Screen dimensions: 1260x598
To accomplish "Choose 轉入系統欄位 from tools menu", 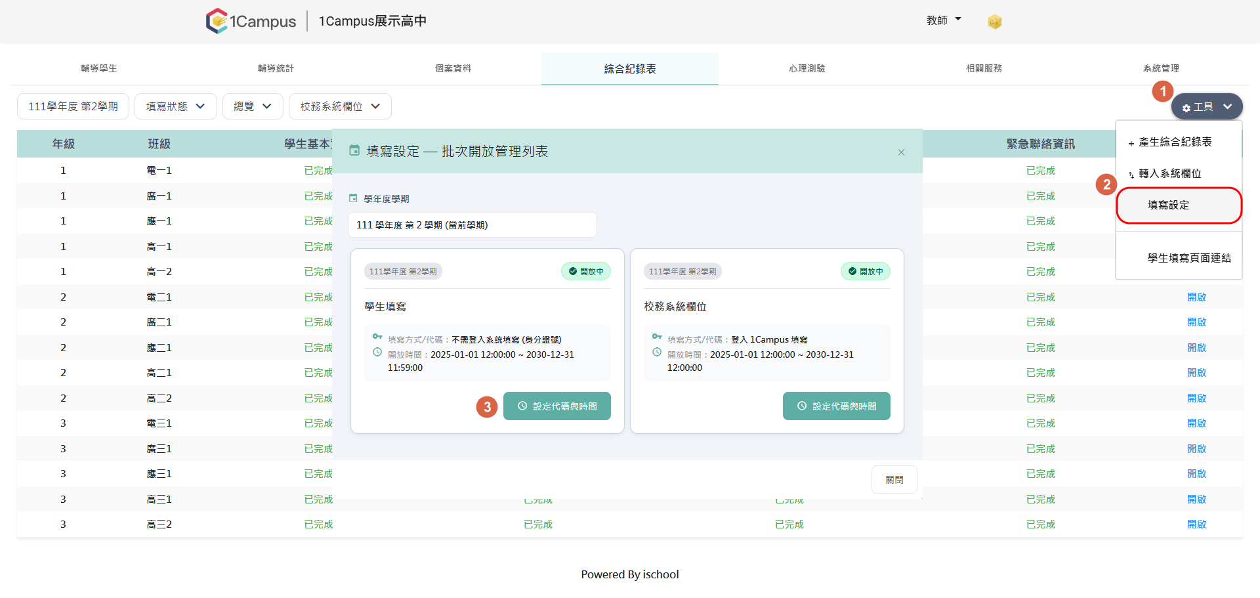I will click(1179, 174).
